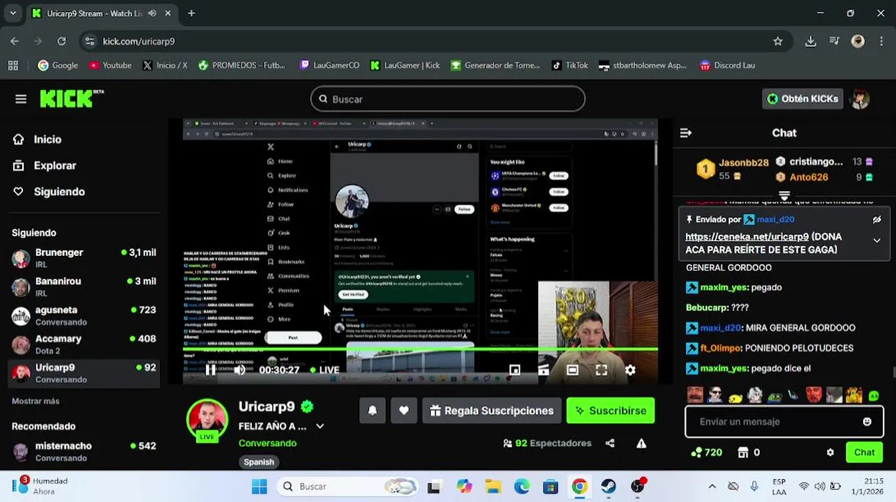896x502 pixels.
Task: Turn on notifications bell for Uricarp9
Action: pyautogui.click(x=373, y=411)
